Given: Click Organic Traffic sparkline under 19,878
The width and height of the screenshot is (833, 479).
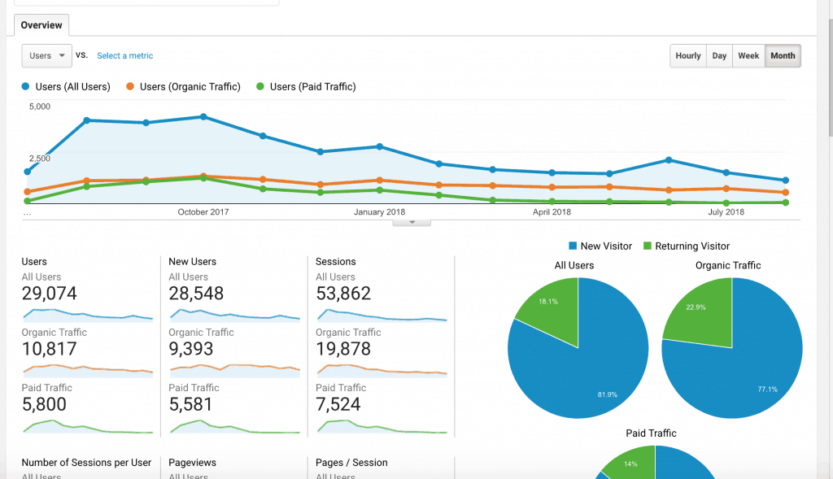Looking at the screenshot, I should pyautogui.click(x=382, y=371).
